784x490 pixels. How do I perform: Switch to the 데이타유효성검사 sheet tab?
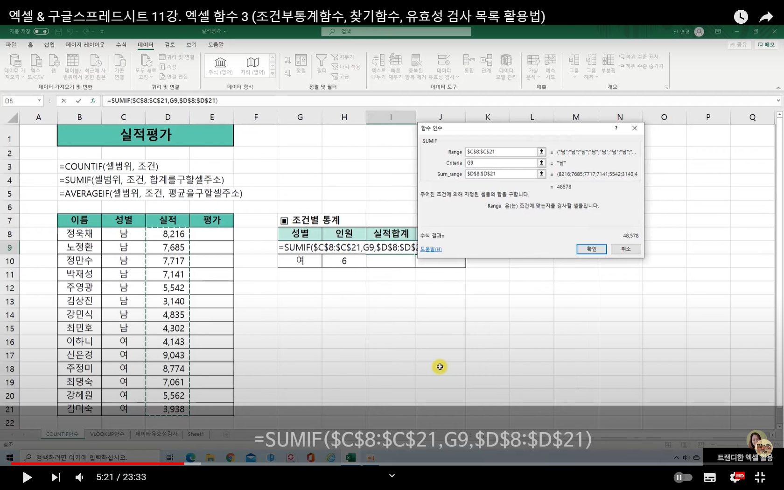[x=156, y=434]
